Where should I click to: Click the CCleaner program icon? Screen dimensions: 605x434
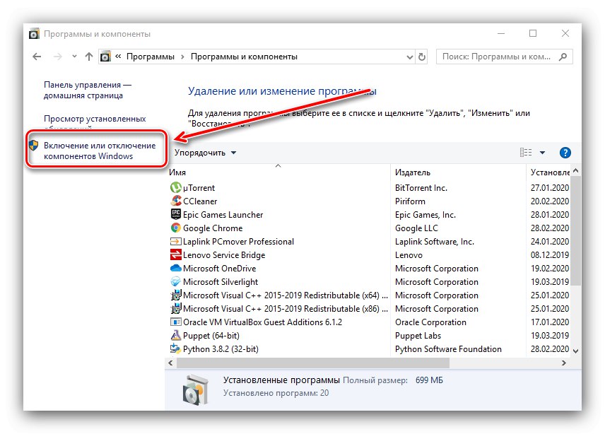pos(175,201)
